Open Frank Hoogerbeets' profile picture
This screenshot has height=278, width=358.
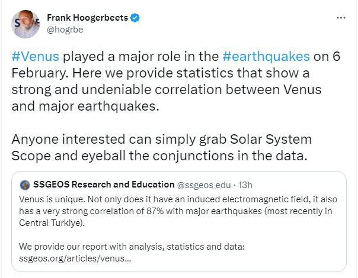coord(25,24)
